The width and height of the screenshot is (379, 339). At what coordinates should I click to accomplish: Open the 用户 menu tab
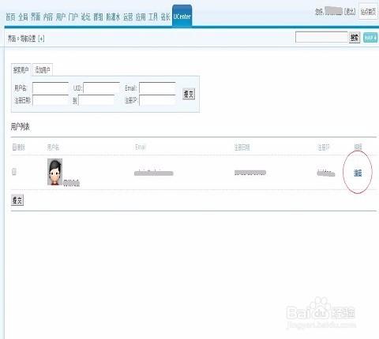pyautogui.click(x=61, y=17)
